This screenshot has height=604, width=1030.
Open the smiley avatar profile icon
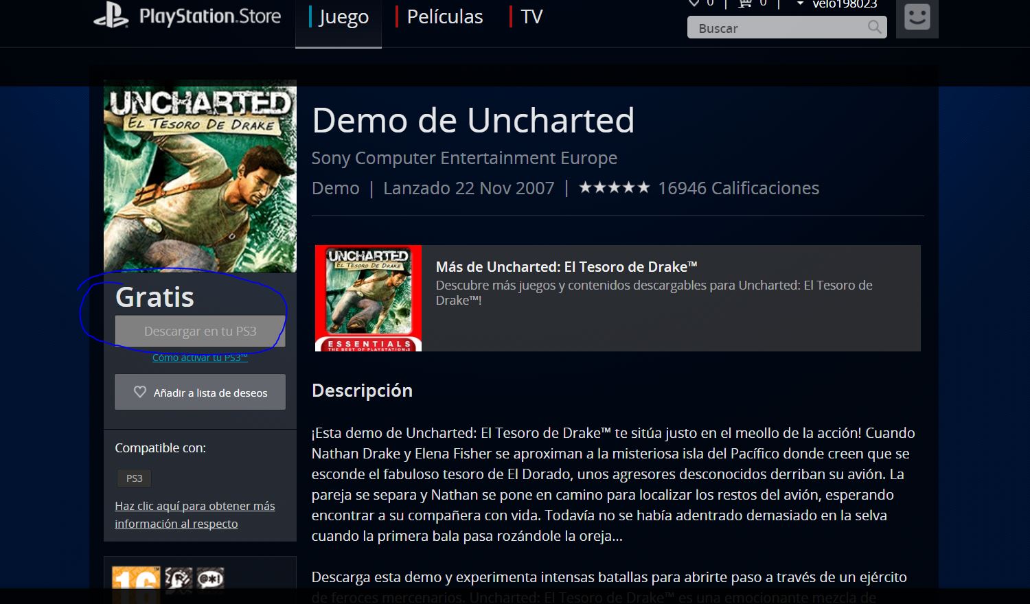coord(917,18)
